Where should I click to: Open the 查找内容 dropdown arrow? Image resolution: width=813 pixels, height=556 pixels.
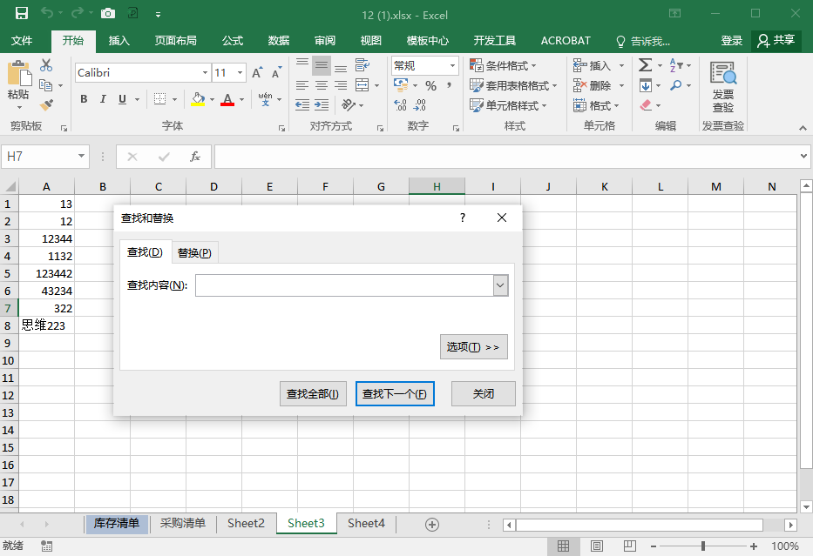500,285
